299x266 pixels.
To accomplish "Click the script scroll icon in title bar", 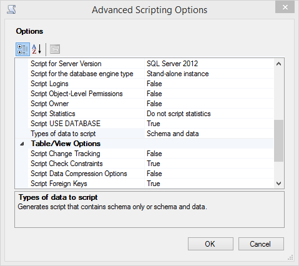I will (x=11, y=9).
